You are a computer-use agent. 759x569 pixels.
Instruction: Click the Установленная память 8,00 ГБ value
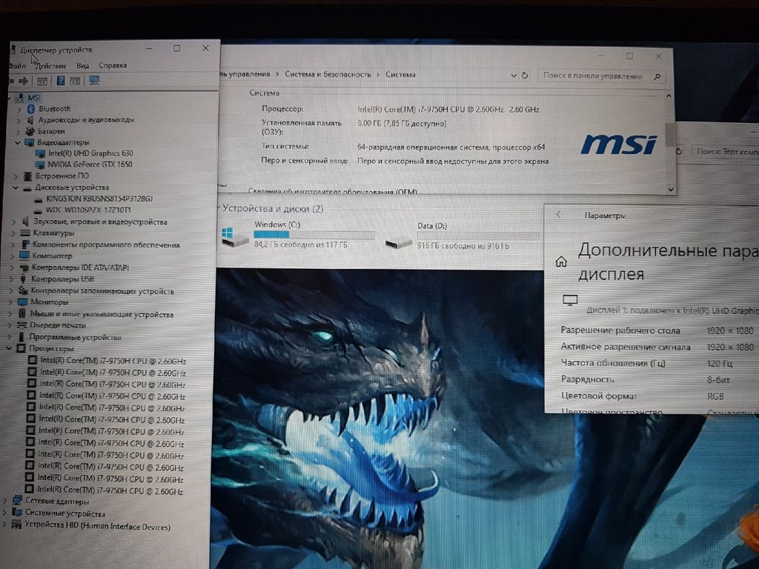click(402, 124)
